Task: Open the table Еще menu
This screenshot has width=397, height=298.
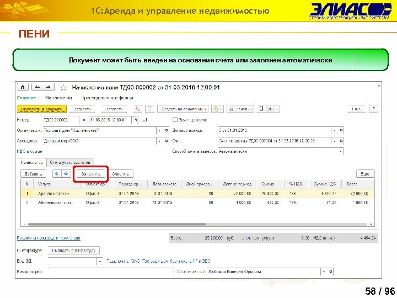Action: (366, 174)
